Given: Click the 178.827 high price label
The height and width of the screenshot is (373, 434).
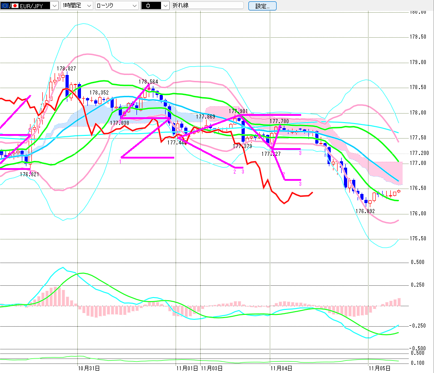Looking at the screenshot, I should 66,69.
